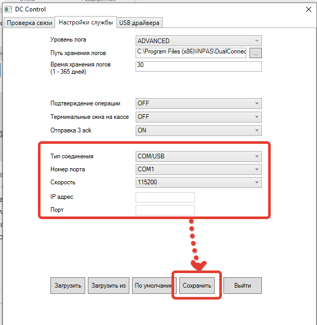Select the Настройки службы tab
The width and height of the screenshot is (317, 325).
point(85,22)
